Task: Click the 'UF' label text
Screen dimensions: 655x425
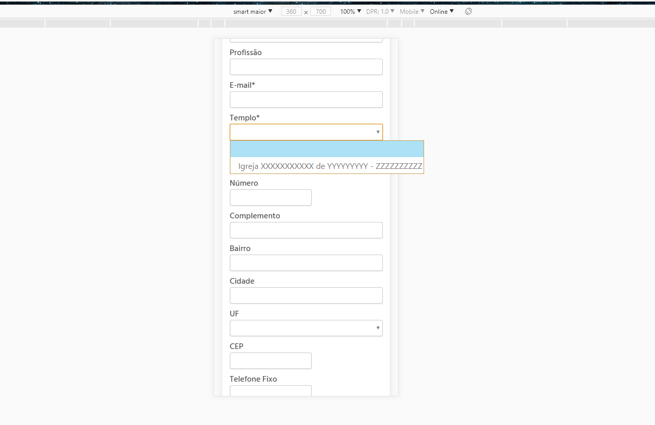Action: (235, 314)
